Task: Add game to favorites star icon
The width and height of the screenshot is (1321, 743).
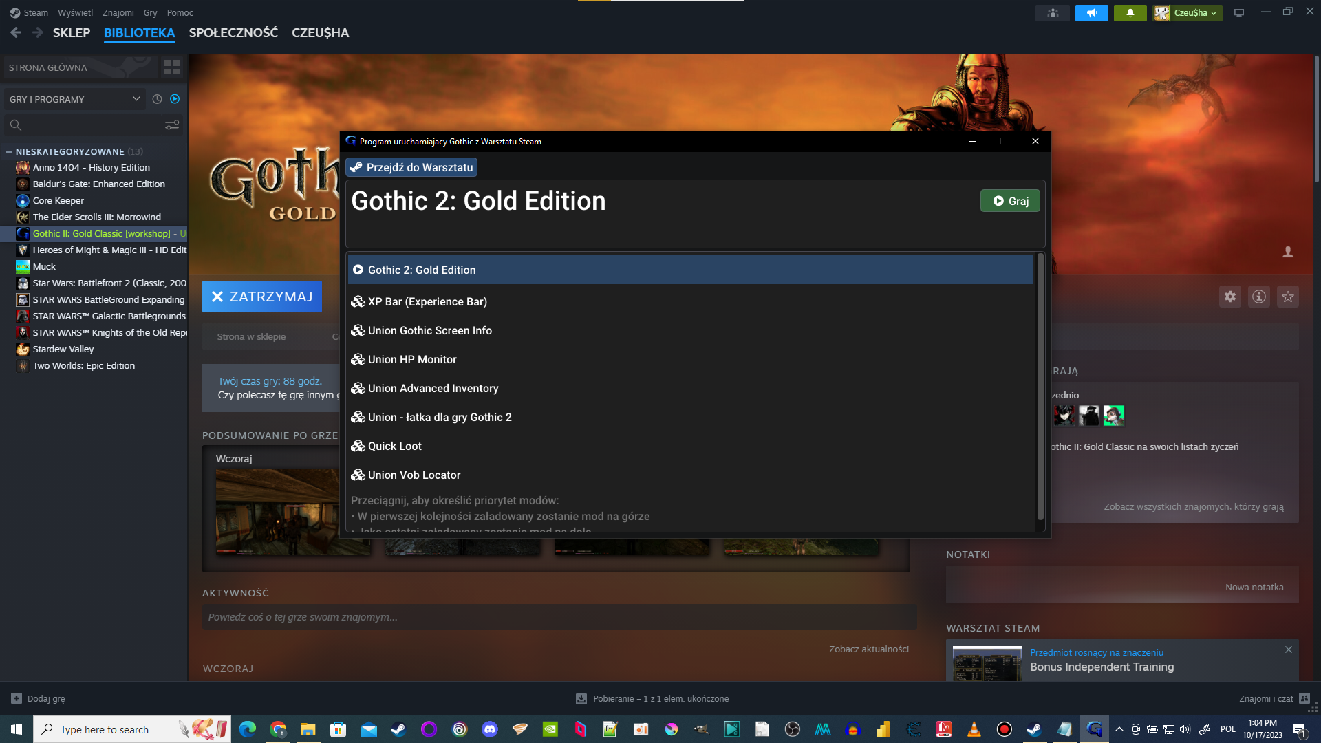Action: [1287, 297]
